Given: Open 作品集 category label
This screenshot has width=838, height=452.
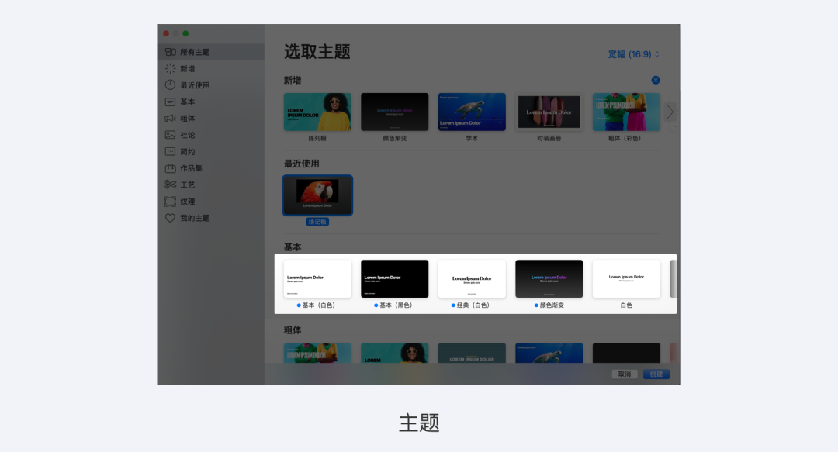Looking at the screenshot, I should [191, 167].
